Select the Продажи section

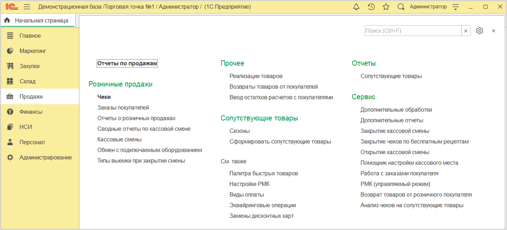click(x=39, y=96)
